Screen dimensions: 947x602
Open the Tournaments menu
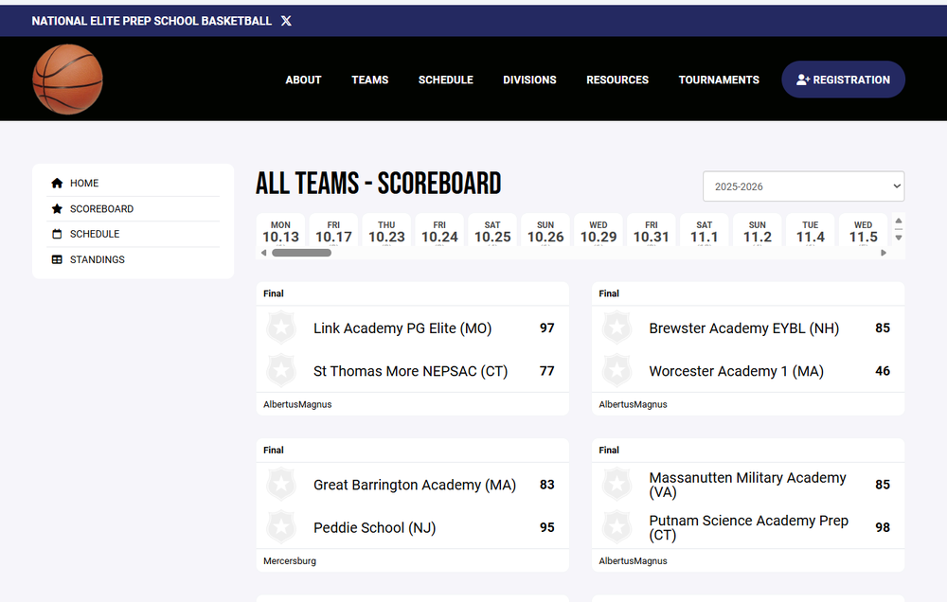coord(719,80)
